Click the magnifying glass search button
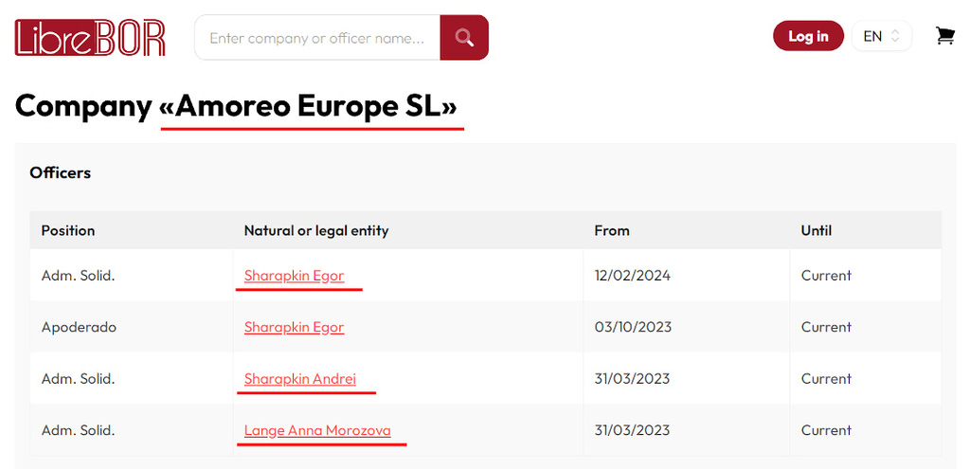970x469 pixels. coord(464,38)
